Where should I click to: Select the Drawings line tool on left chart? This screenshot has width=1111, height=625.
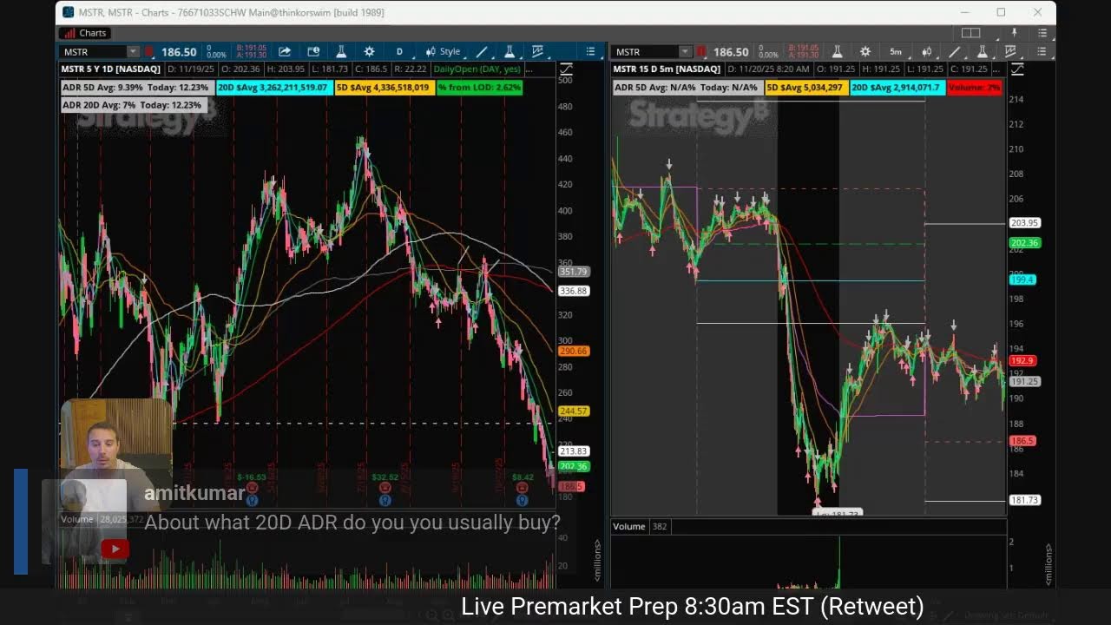tap(482, 52)
